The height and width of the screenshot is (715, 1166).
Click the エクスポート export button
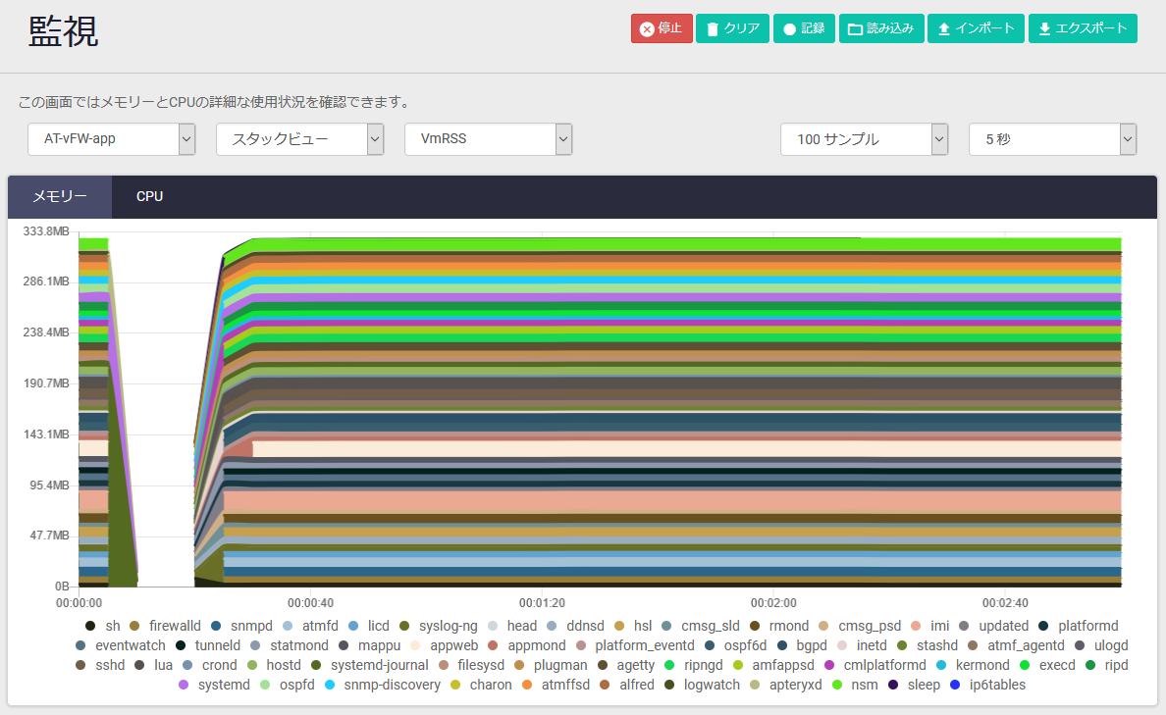pos(1083,28)
